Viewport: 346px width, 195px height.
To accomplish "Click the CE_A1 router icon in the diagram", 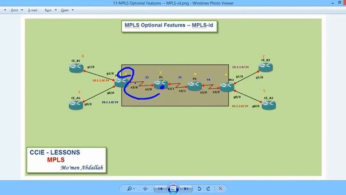I will (76, 105).
